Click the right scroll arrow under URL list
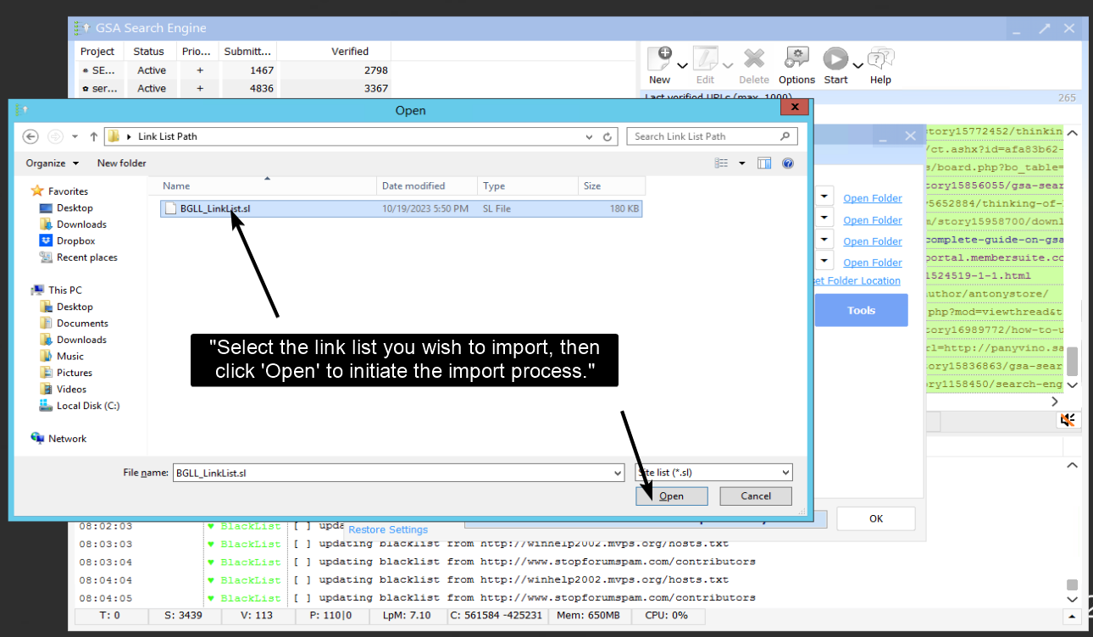This screenshot has width=1093, height=637. (x=1055, y=402)
